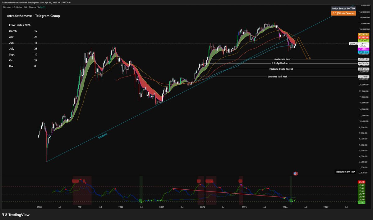The height and width of the screenshot is (220, 373).
Task: Click the 2026 label on the time axis
Action: (x=285, y=207)
